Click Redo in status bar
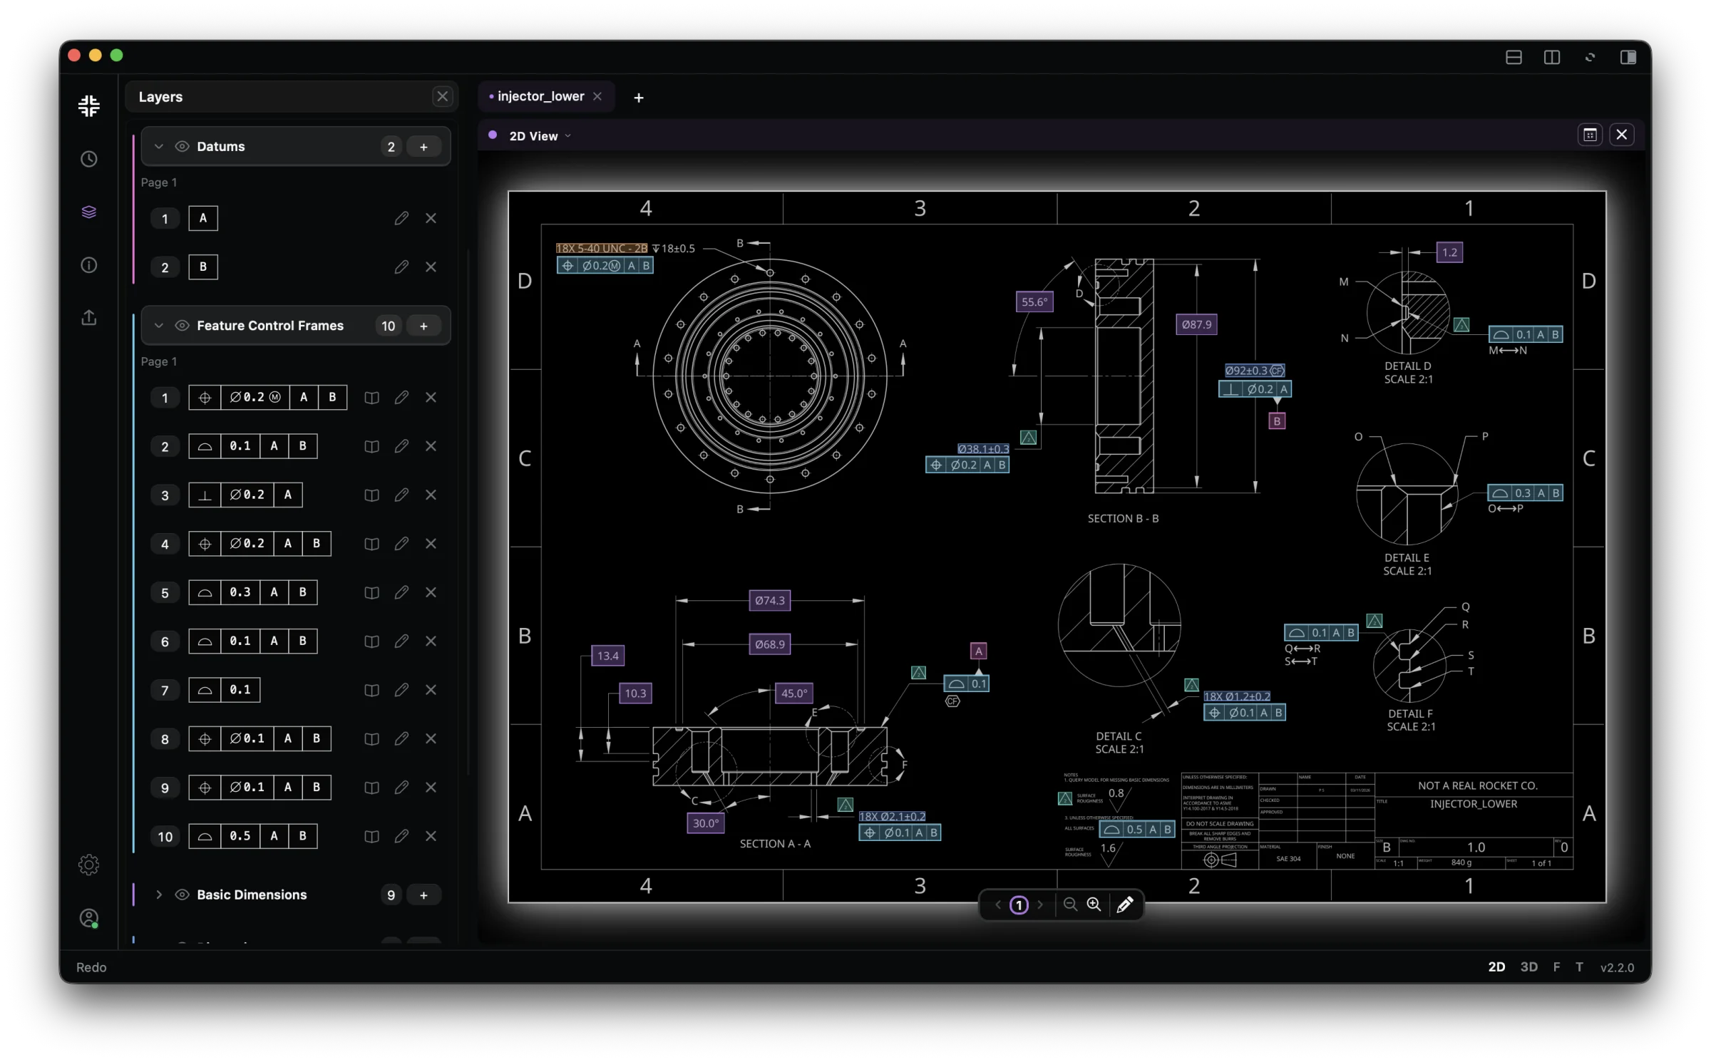Viewport: 1711px width, 1062px height. tap(91, 967)
